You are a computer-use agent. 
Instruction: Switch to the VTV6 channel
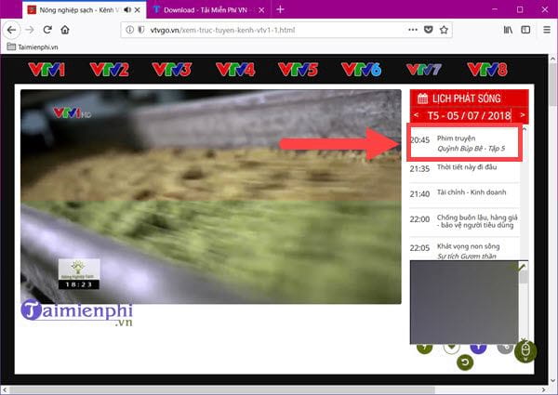361,70
